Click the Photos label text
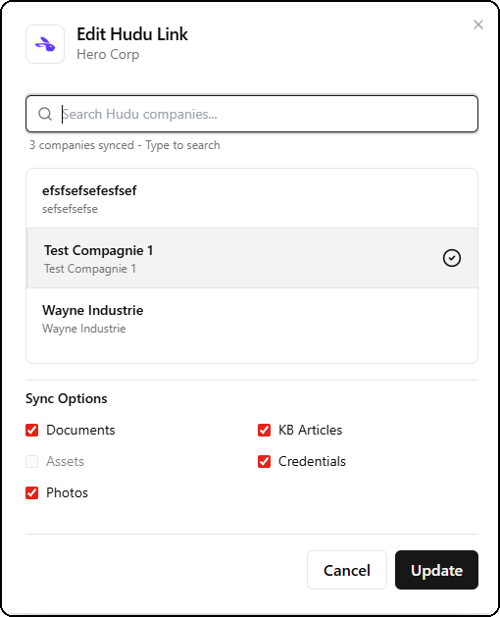 (x=67, y=493)
